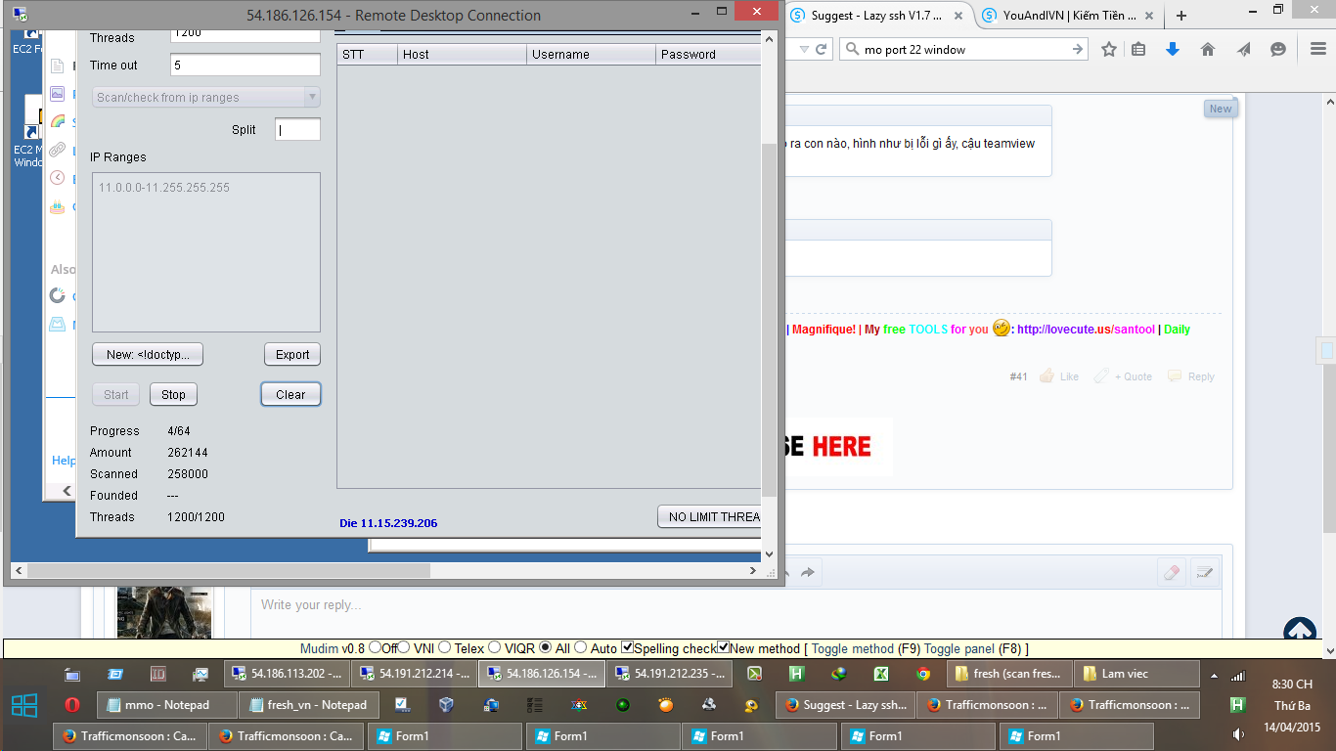Open a new Firefox tab
This screenshot has width=1336, height=751.
1181,16
